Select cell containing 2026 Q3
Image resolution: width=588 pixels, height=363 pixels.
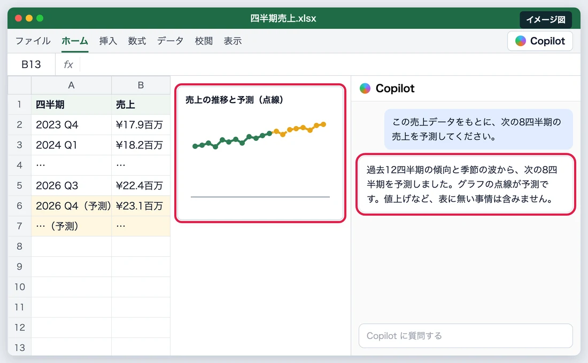(x=71, y=185)
